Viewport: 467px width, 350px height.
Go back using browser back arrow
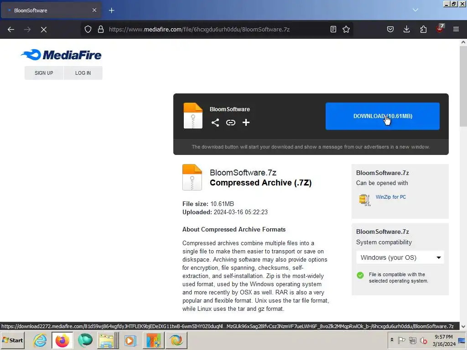point(11,30)
